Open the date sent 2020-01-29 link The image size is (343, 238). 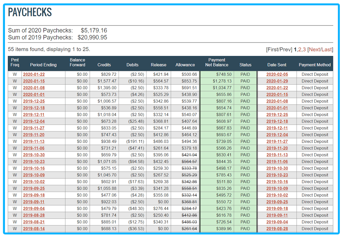pos(277,81)
